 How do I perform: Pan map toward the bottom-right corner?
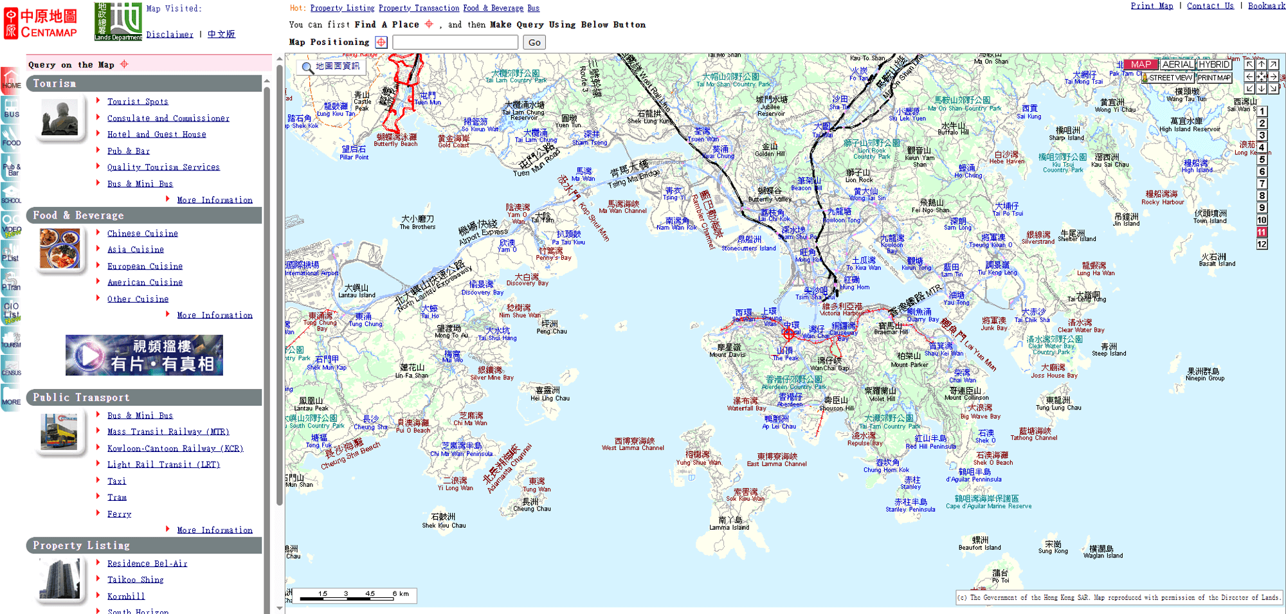point(1274,89)
